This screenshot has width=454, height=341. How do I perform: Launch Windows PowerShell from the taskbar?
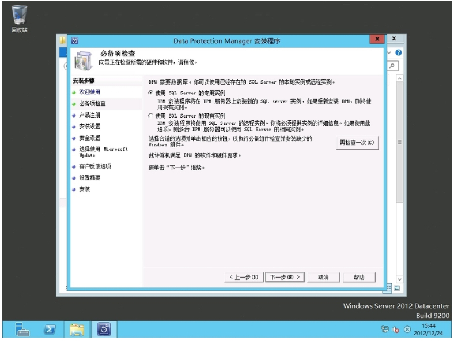(50, 329)
